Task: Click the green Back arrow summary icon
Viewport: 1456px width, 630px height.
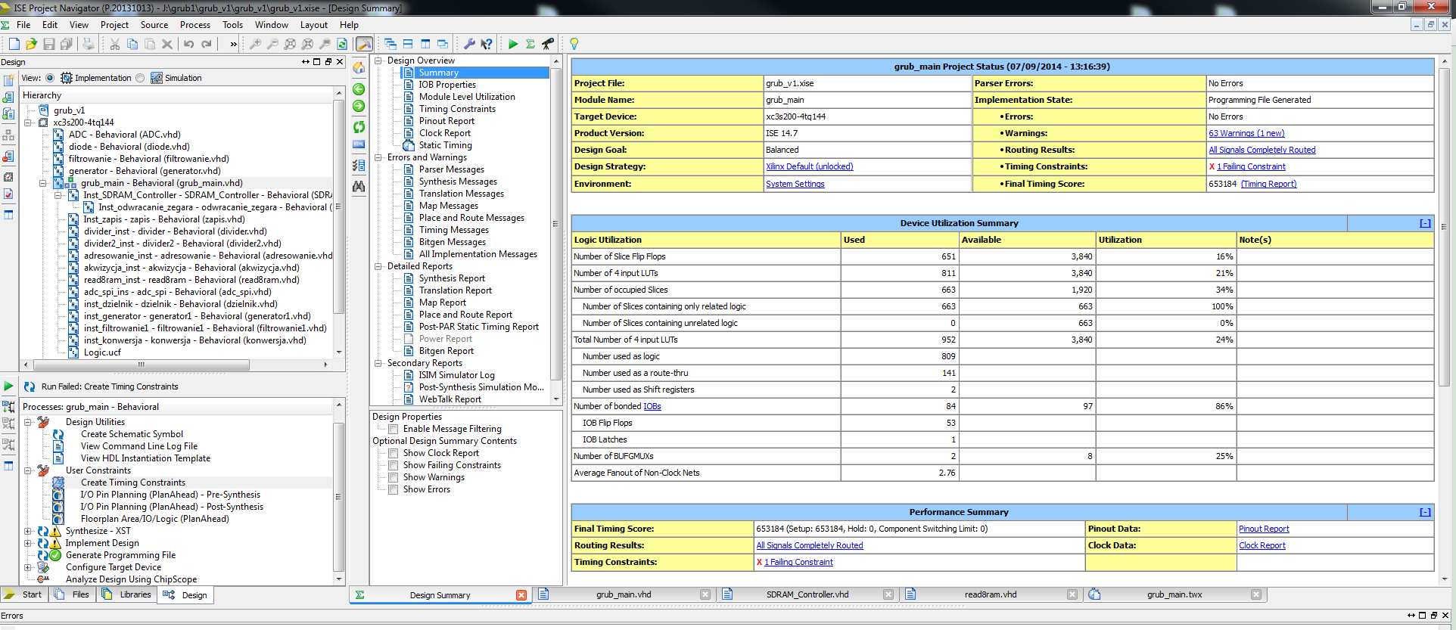Action: coord(359,89)
